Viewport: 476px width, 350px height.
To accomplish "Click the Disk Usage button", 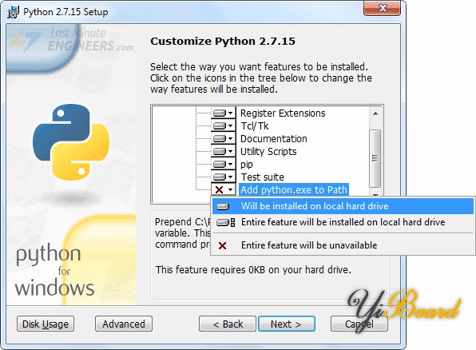I will (x=46, y=324).
